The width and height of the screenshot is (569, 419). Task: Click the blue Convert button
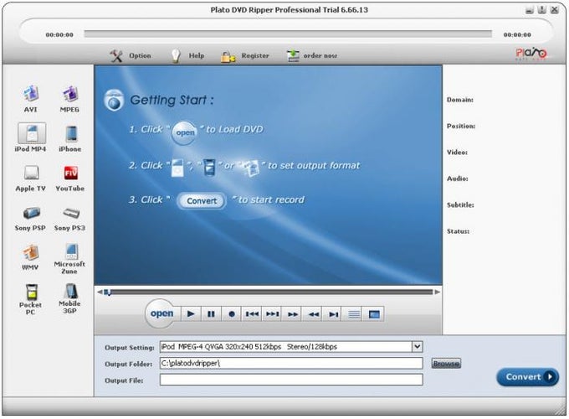(x=527, y=377)
